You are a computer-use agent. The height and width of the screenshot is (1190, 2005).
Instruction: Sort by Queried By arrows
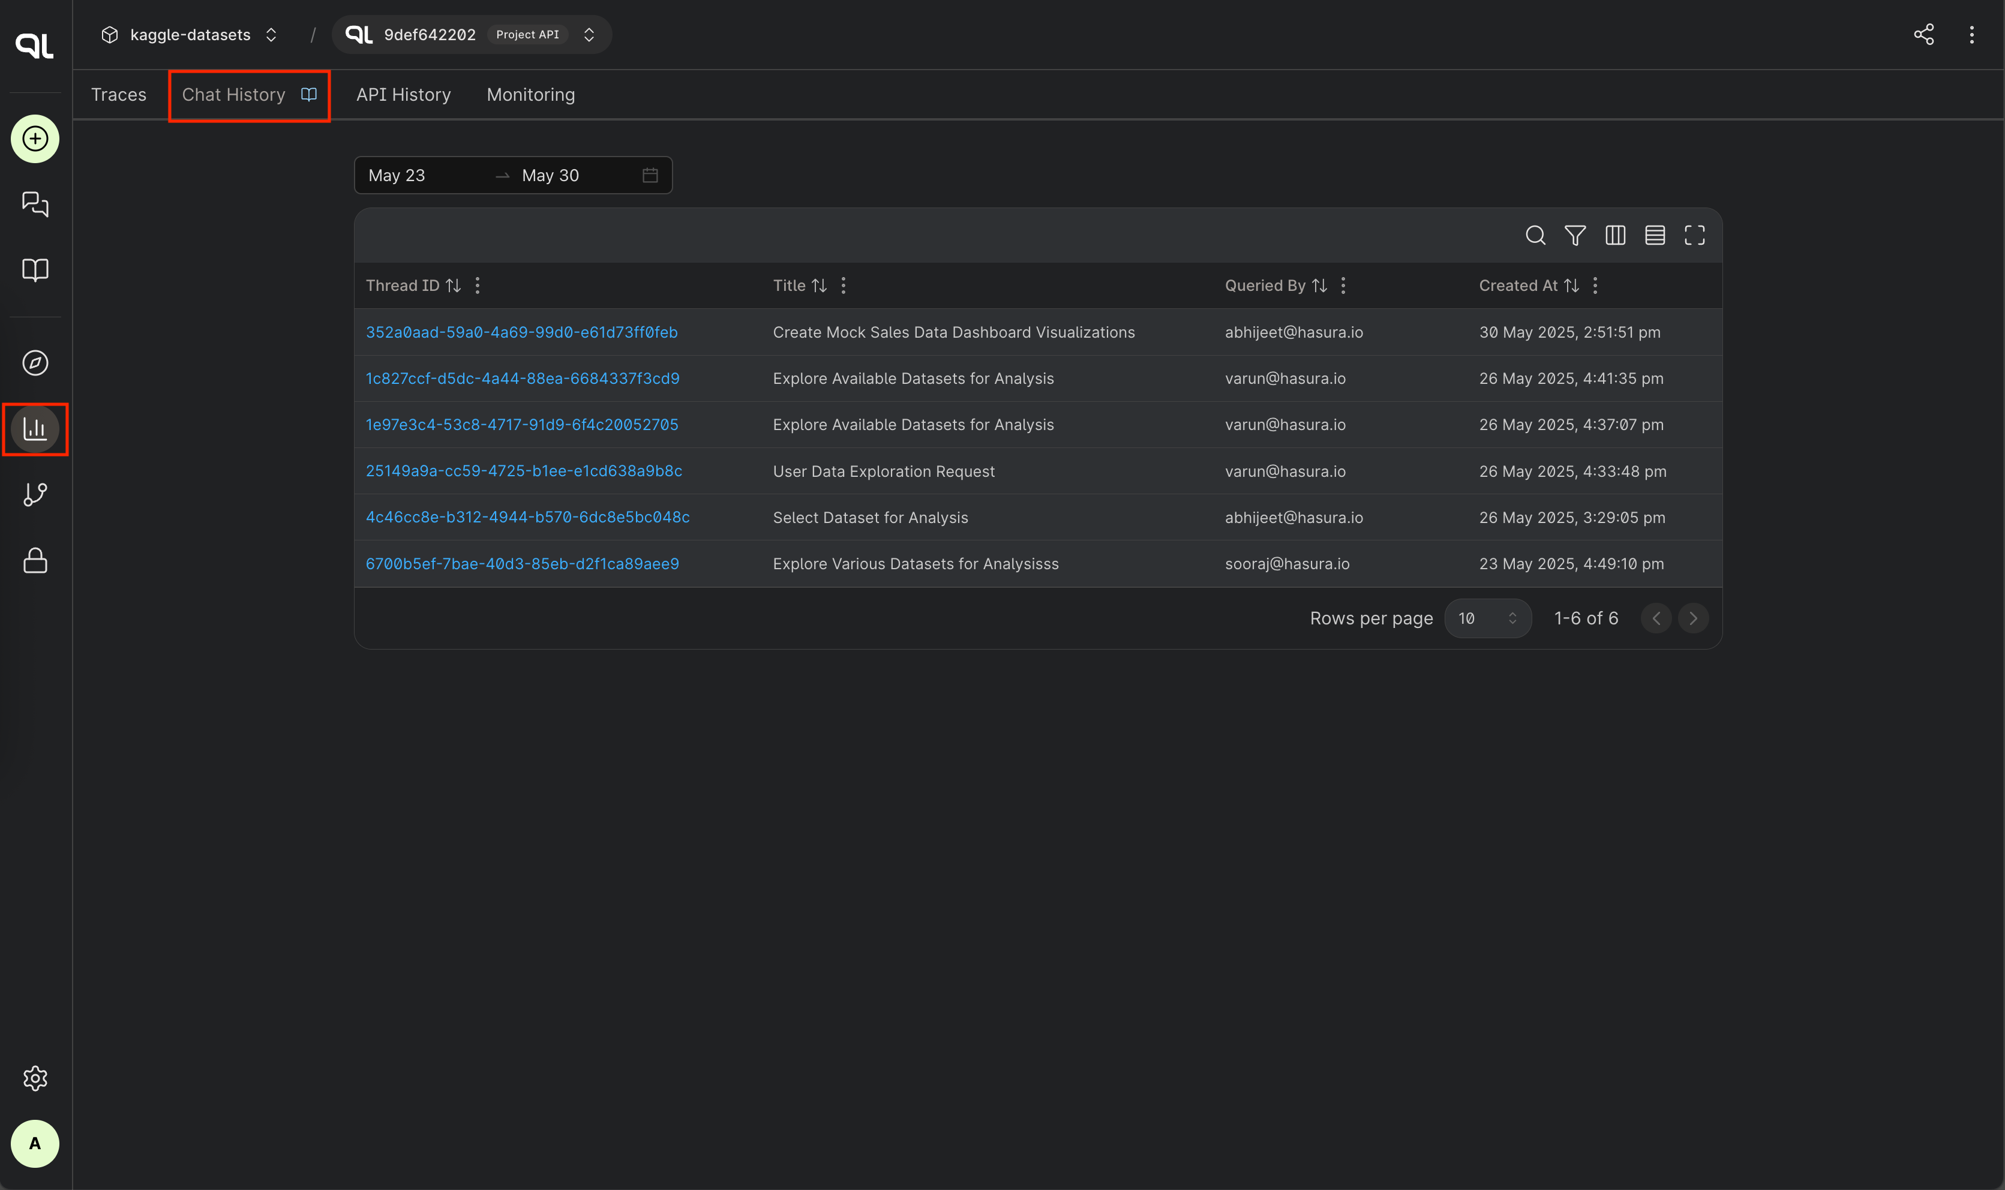click(x=1319, y=286)
